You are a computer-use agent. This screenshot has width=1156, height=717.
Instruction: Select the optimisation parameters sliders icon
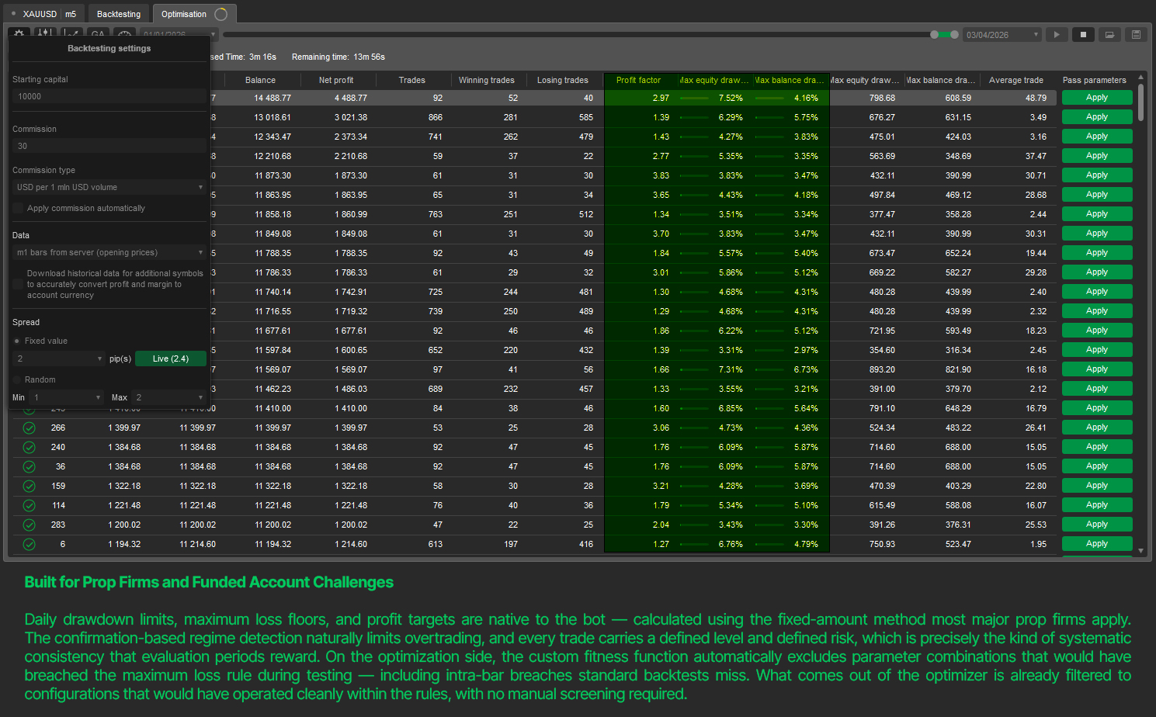[x=45, y=33]
